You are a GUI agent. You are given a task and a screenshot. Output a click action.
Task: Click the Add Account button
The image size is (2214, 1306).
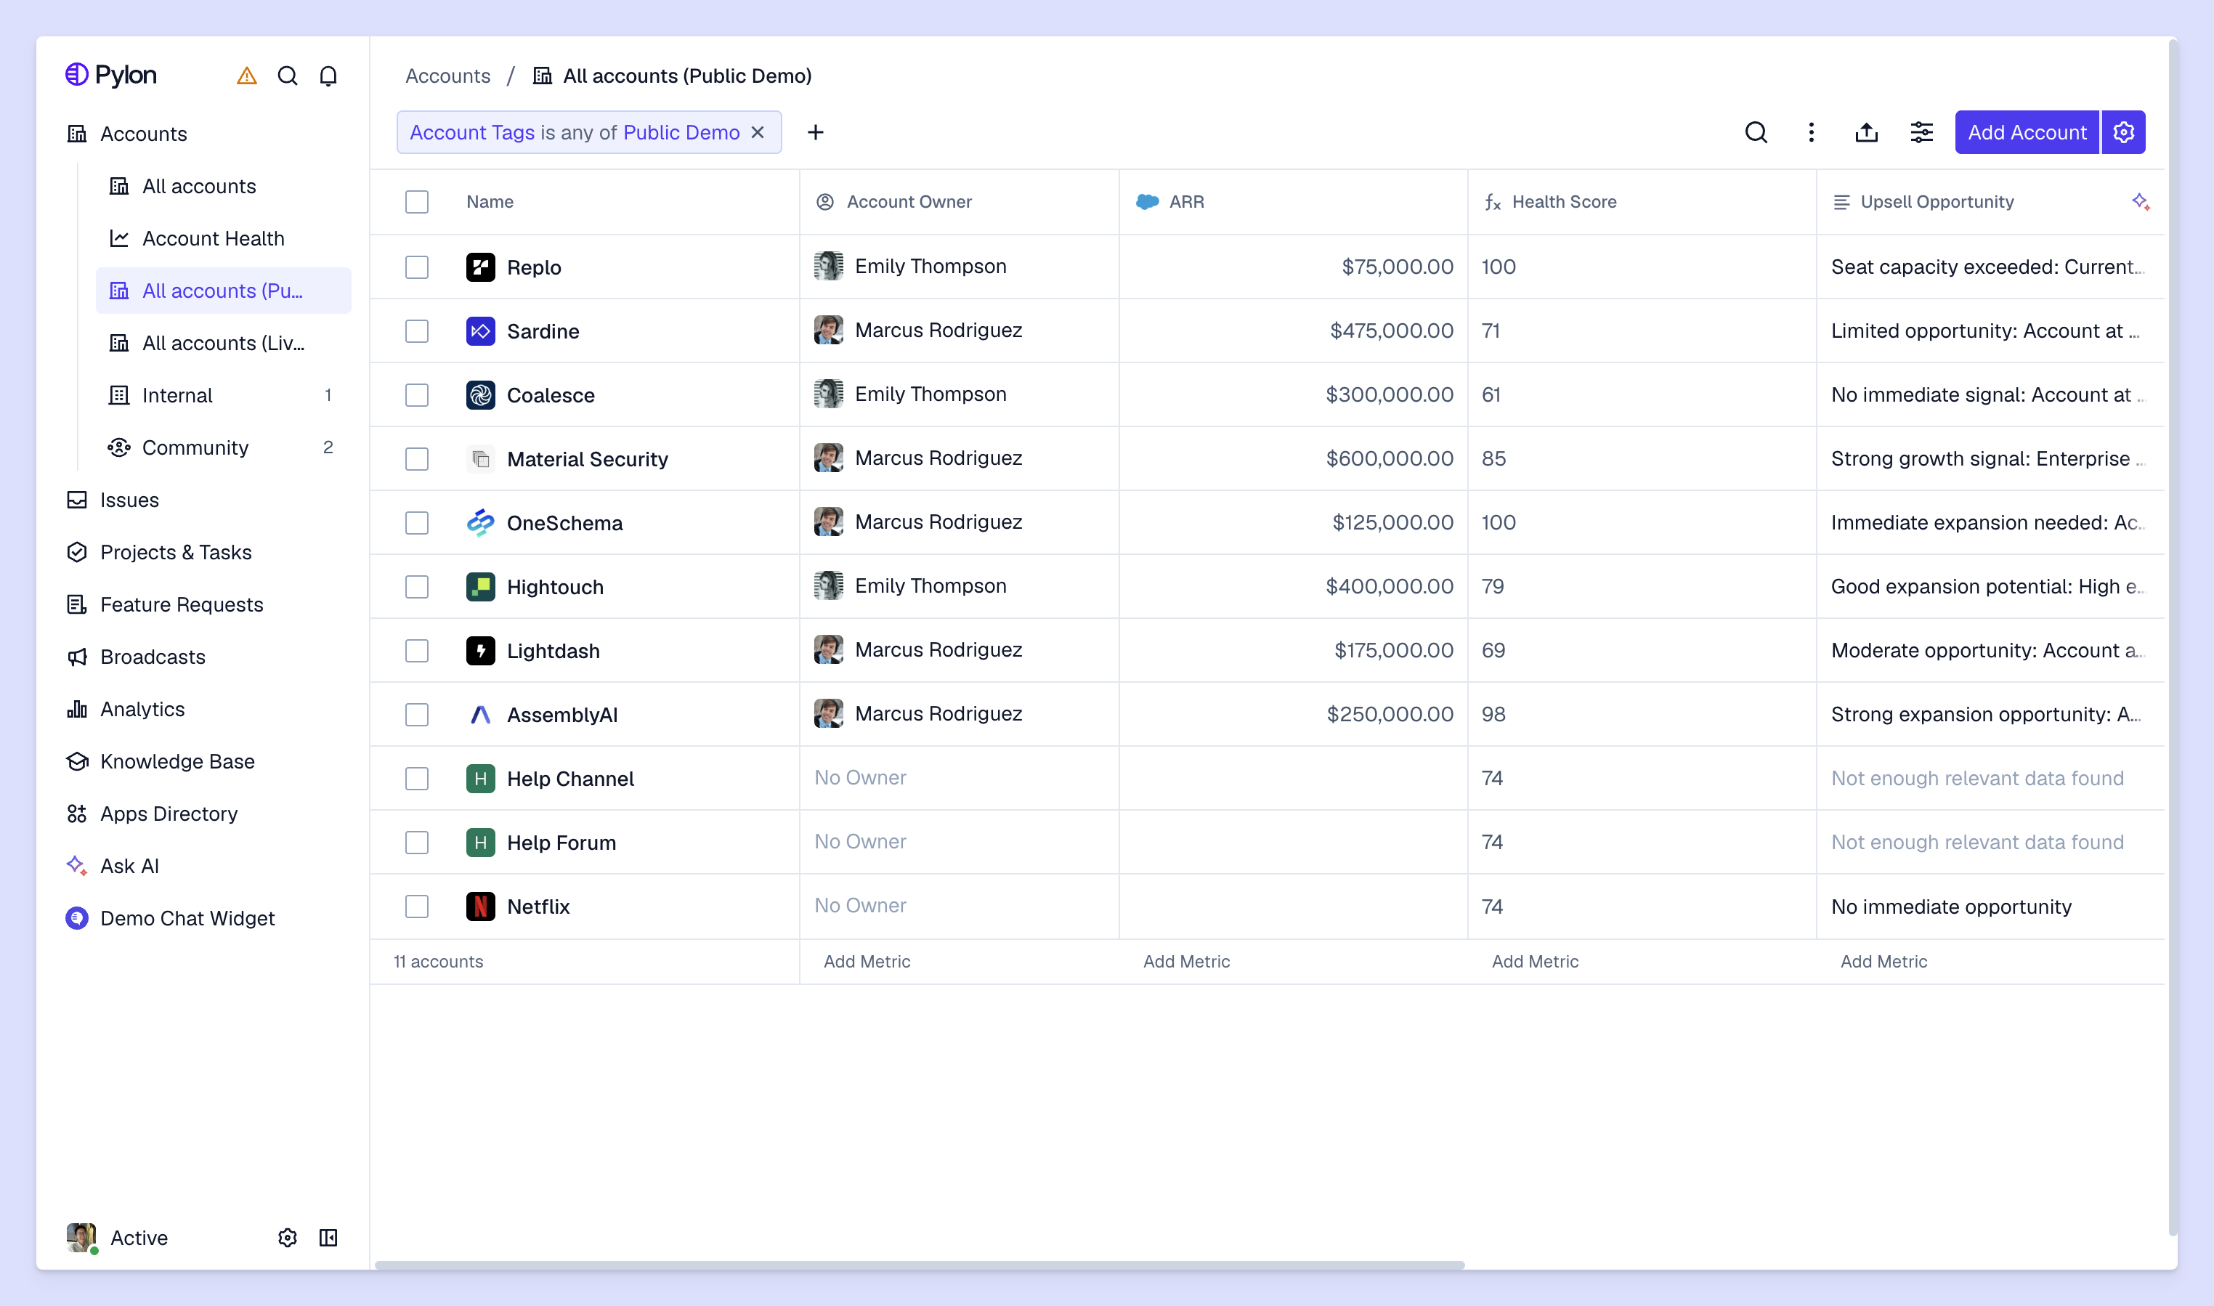(2027, 132)
